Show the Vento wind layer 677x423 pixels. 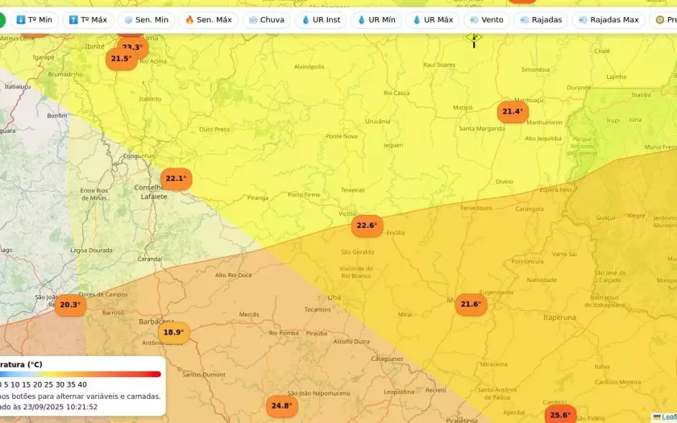pos(487,20)
